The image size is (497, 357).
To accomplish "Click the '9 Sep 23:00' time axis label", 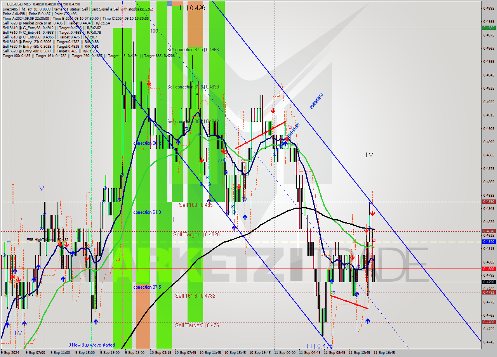I will [x=134, y=353].
